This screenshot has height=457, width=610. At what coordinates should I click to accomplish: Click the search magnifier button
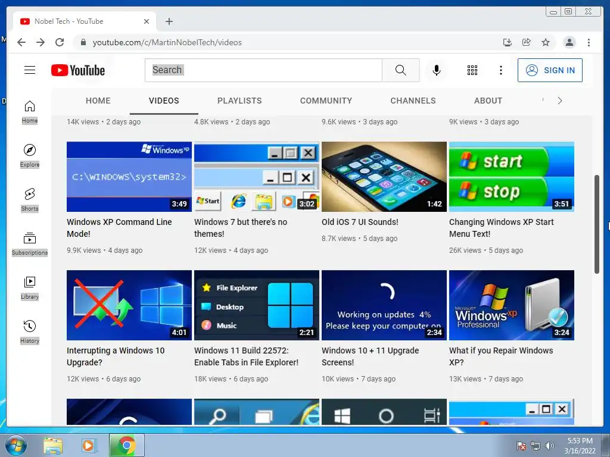click(401, 70)
